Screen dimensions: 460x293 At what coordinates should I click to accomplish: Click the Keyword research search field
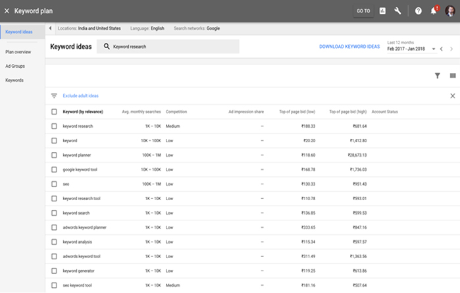coord(168,47)
